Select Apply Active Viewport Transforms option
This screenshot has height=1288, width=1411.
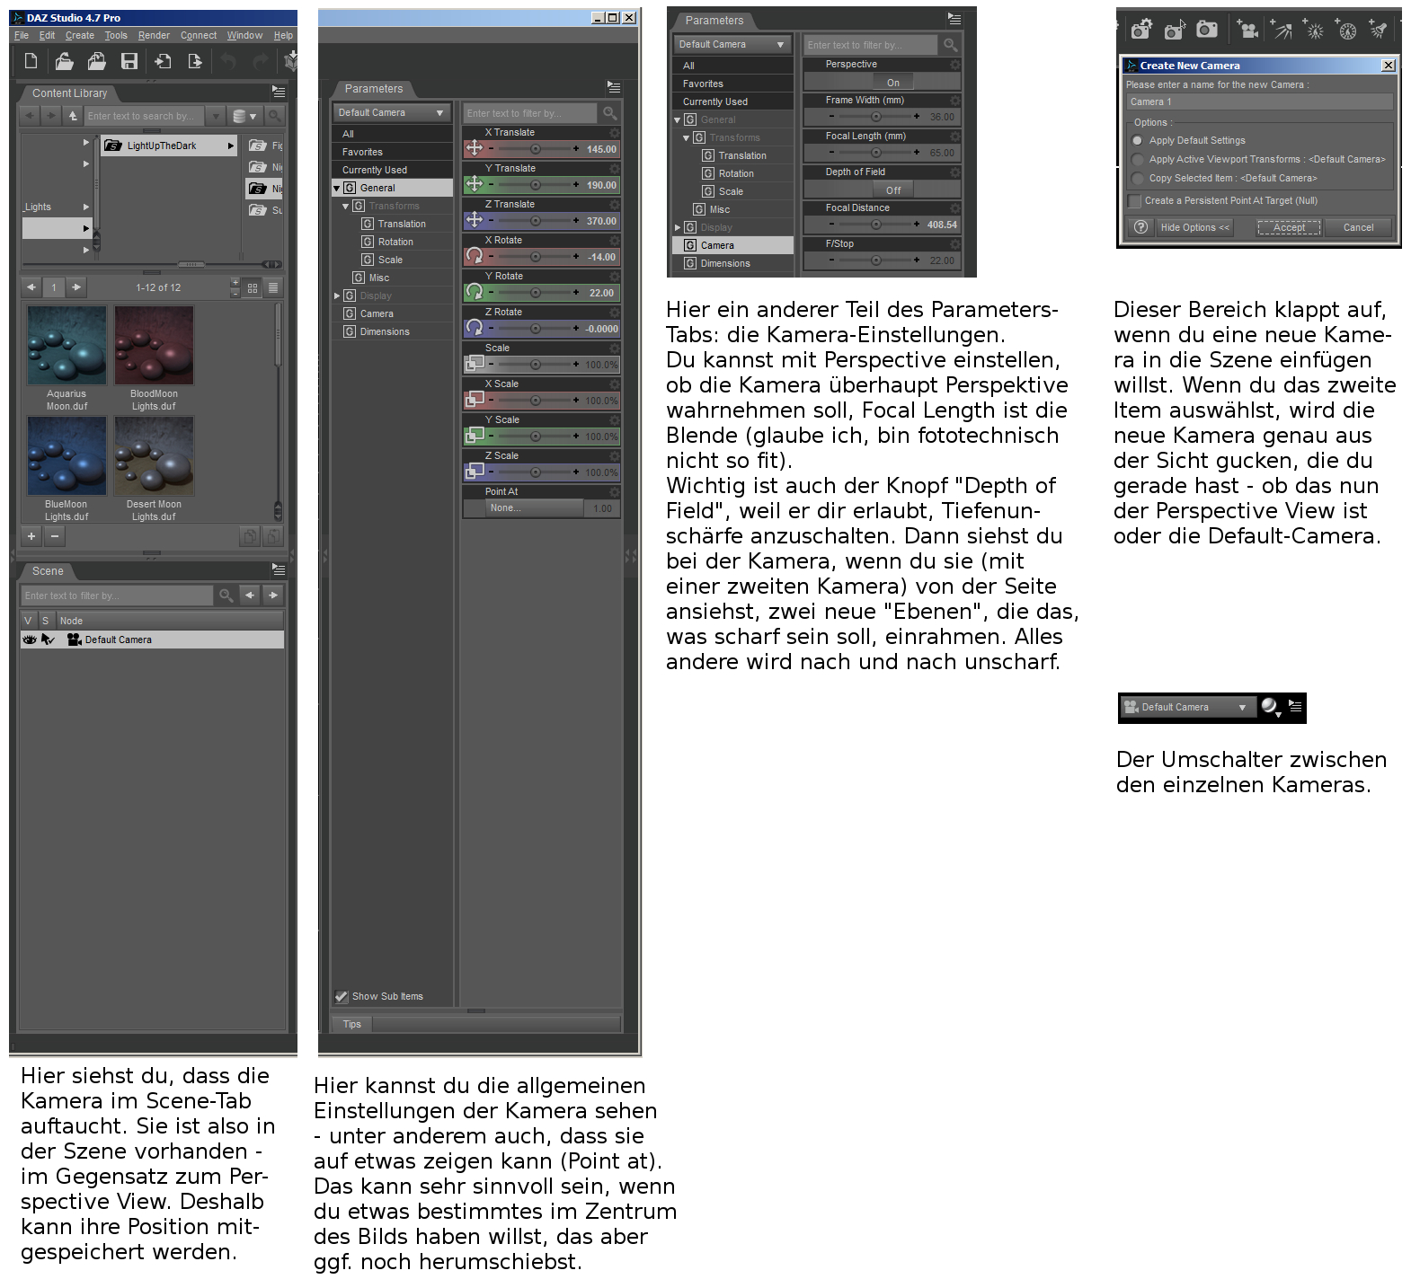1137,160
